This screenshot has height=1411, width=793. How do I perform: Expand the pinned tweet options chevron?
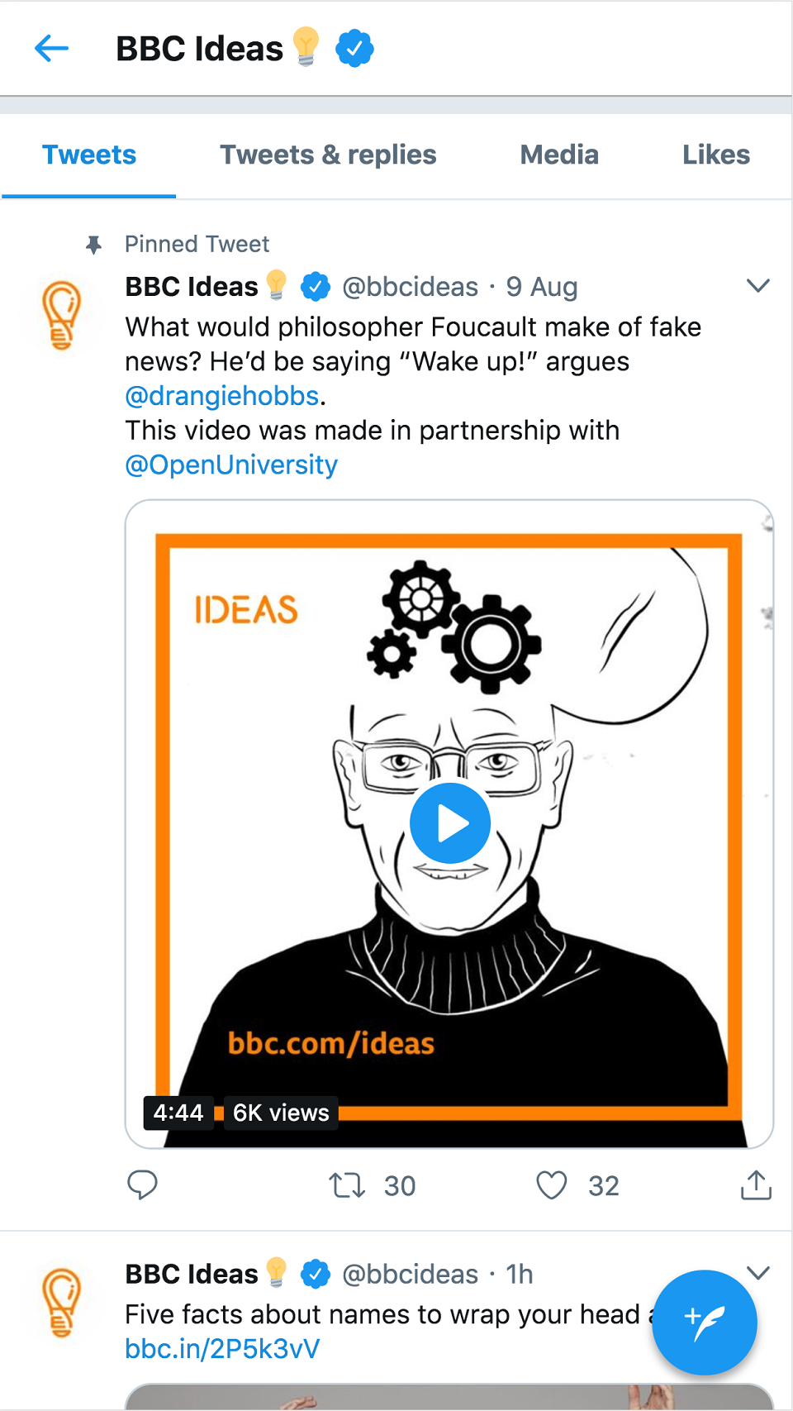(x=757, y=286)
